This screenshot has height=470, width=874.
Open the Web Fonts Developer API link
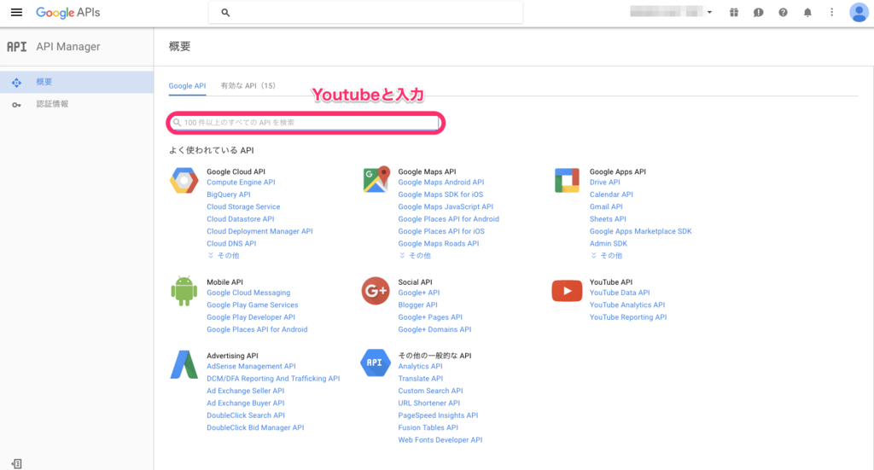click(x=440, y=439)
